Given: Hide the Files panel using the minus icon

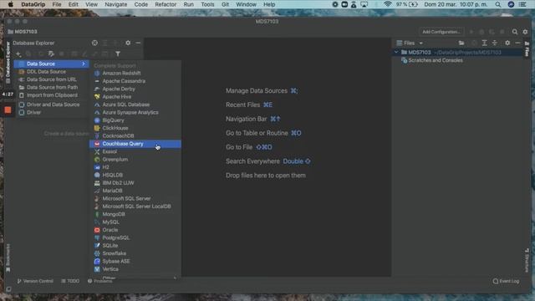Looking at the screenshot, I should point(517,43).
